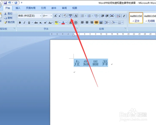This screenshot has width=156, height=125.
Task: Click the Numbering list icon
Action: pos(89,16)
